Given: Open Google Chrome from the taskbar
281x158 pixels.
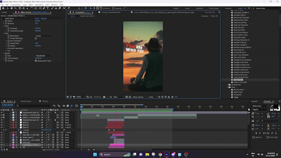Looking at the screenshot, I should (160, 154).
